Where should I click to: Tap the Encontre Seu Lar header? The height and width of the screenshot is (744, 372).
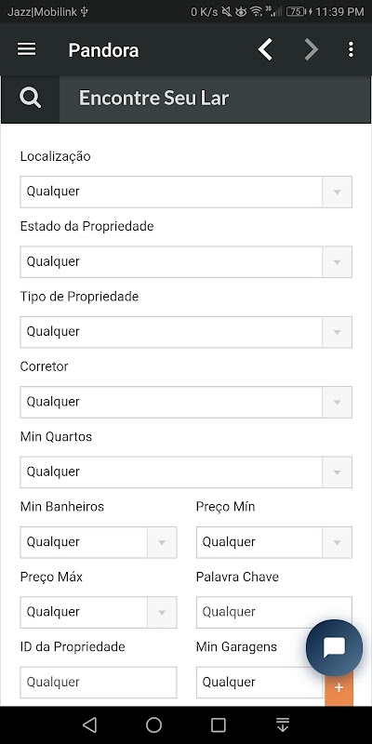coord(153,99)
